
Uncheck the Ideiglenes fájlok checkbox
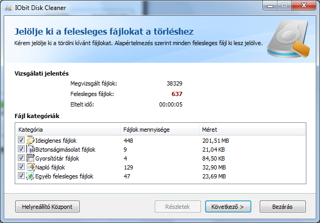(21, 140)
